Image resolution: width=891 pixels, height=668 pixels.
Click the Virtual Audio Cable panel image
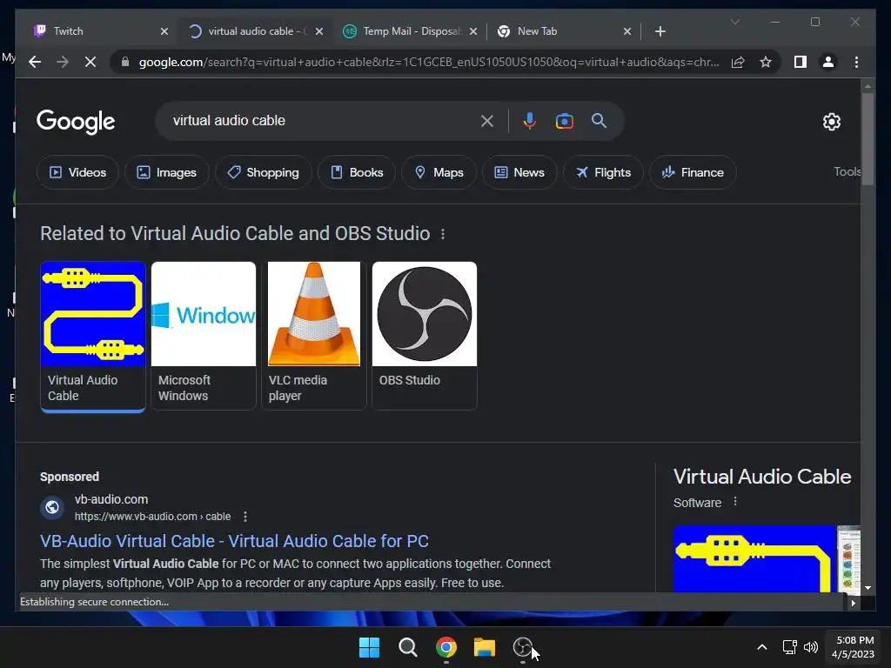754,559
